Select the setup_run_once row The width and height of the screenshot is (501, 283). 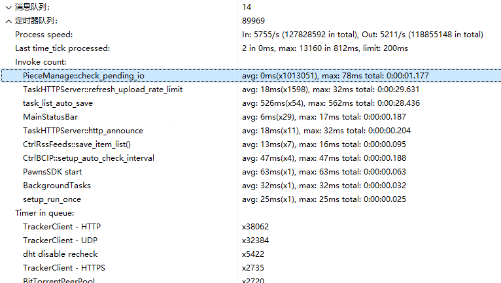tap(250, 199)
